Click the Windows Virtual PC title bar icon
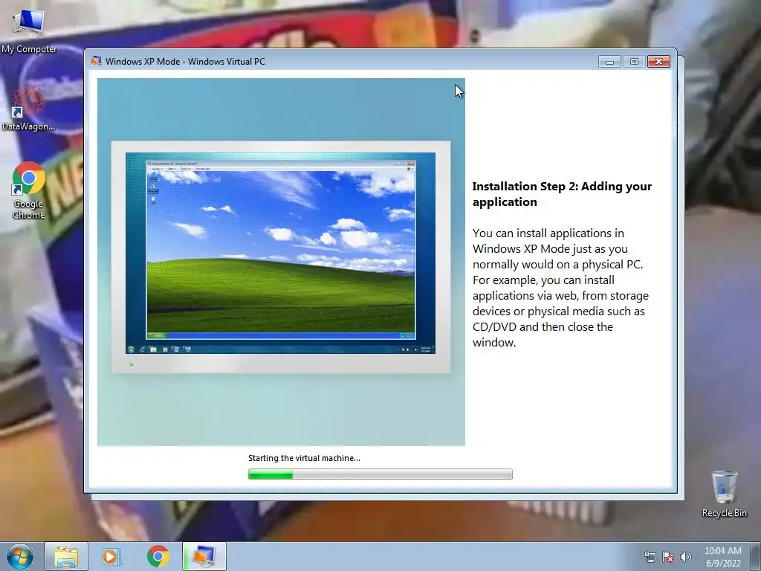Viewport: 761px width, 571px height. coord(96,61)
